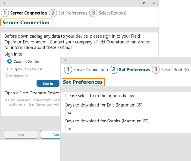191x161 pixels.
Task: Click the step 1 circle in the Set Preferences window
Action: 68,70
